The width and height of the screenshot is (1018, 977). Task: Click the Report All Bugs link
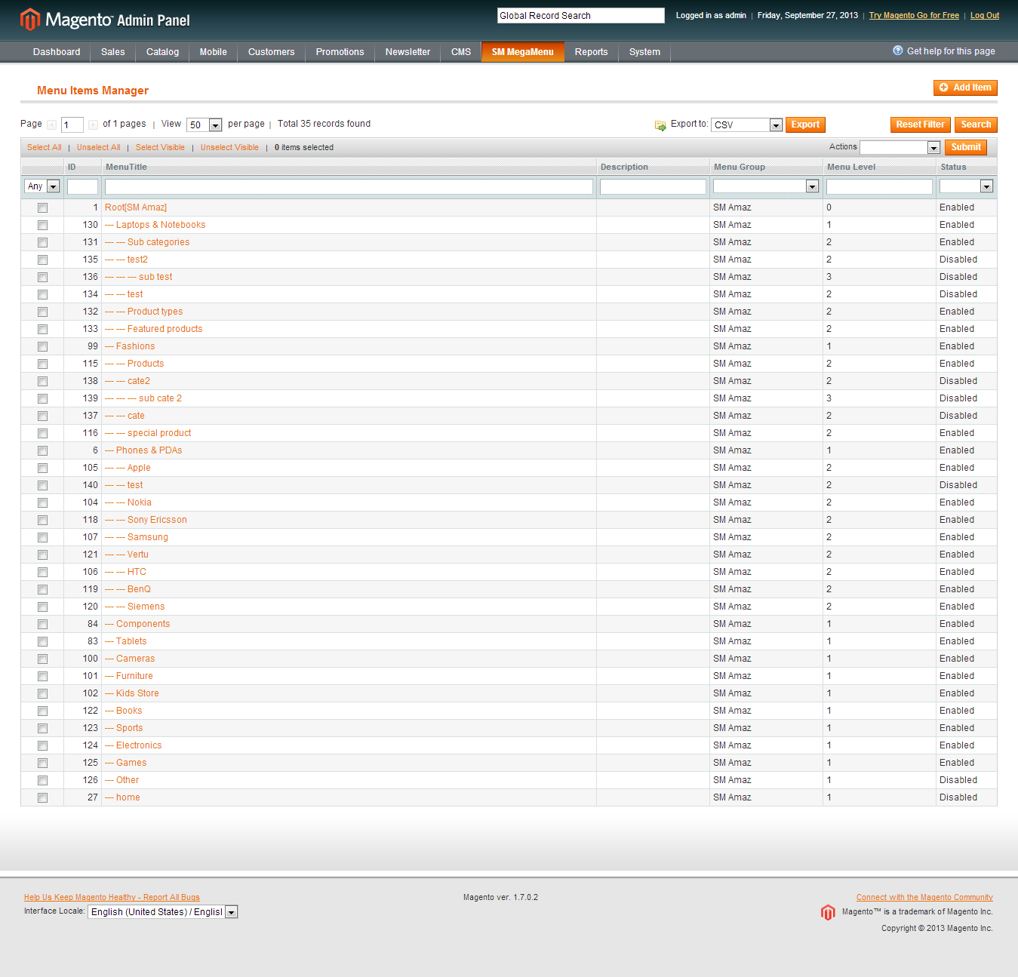click(112, 897)
